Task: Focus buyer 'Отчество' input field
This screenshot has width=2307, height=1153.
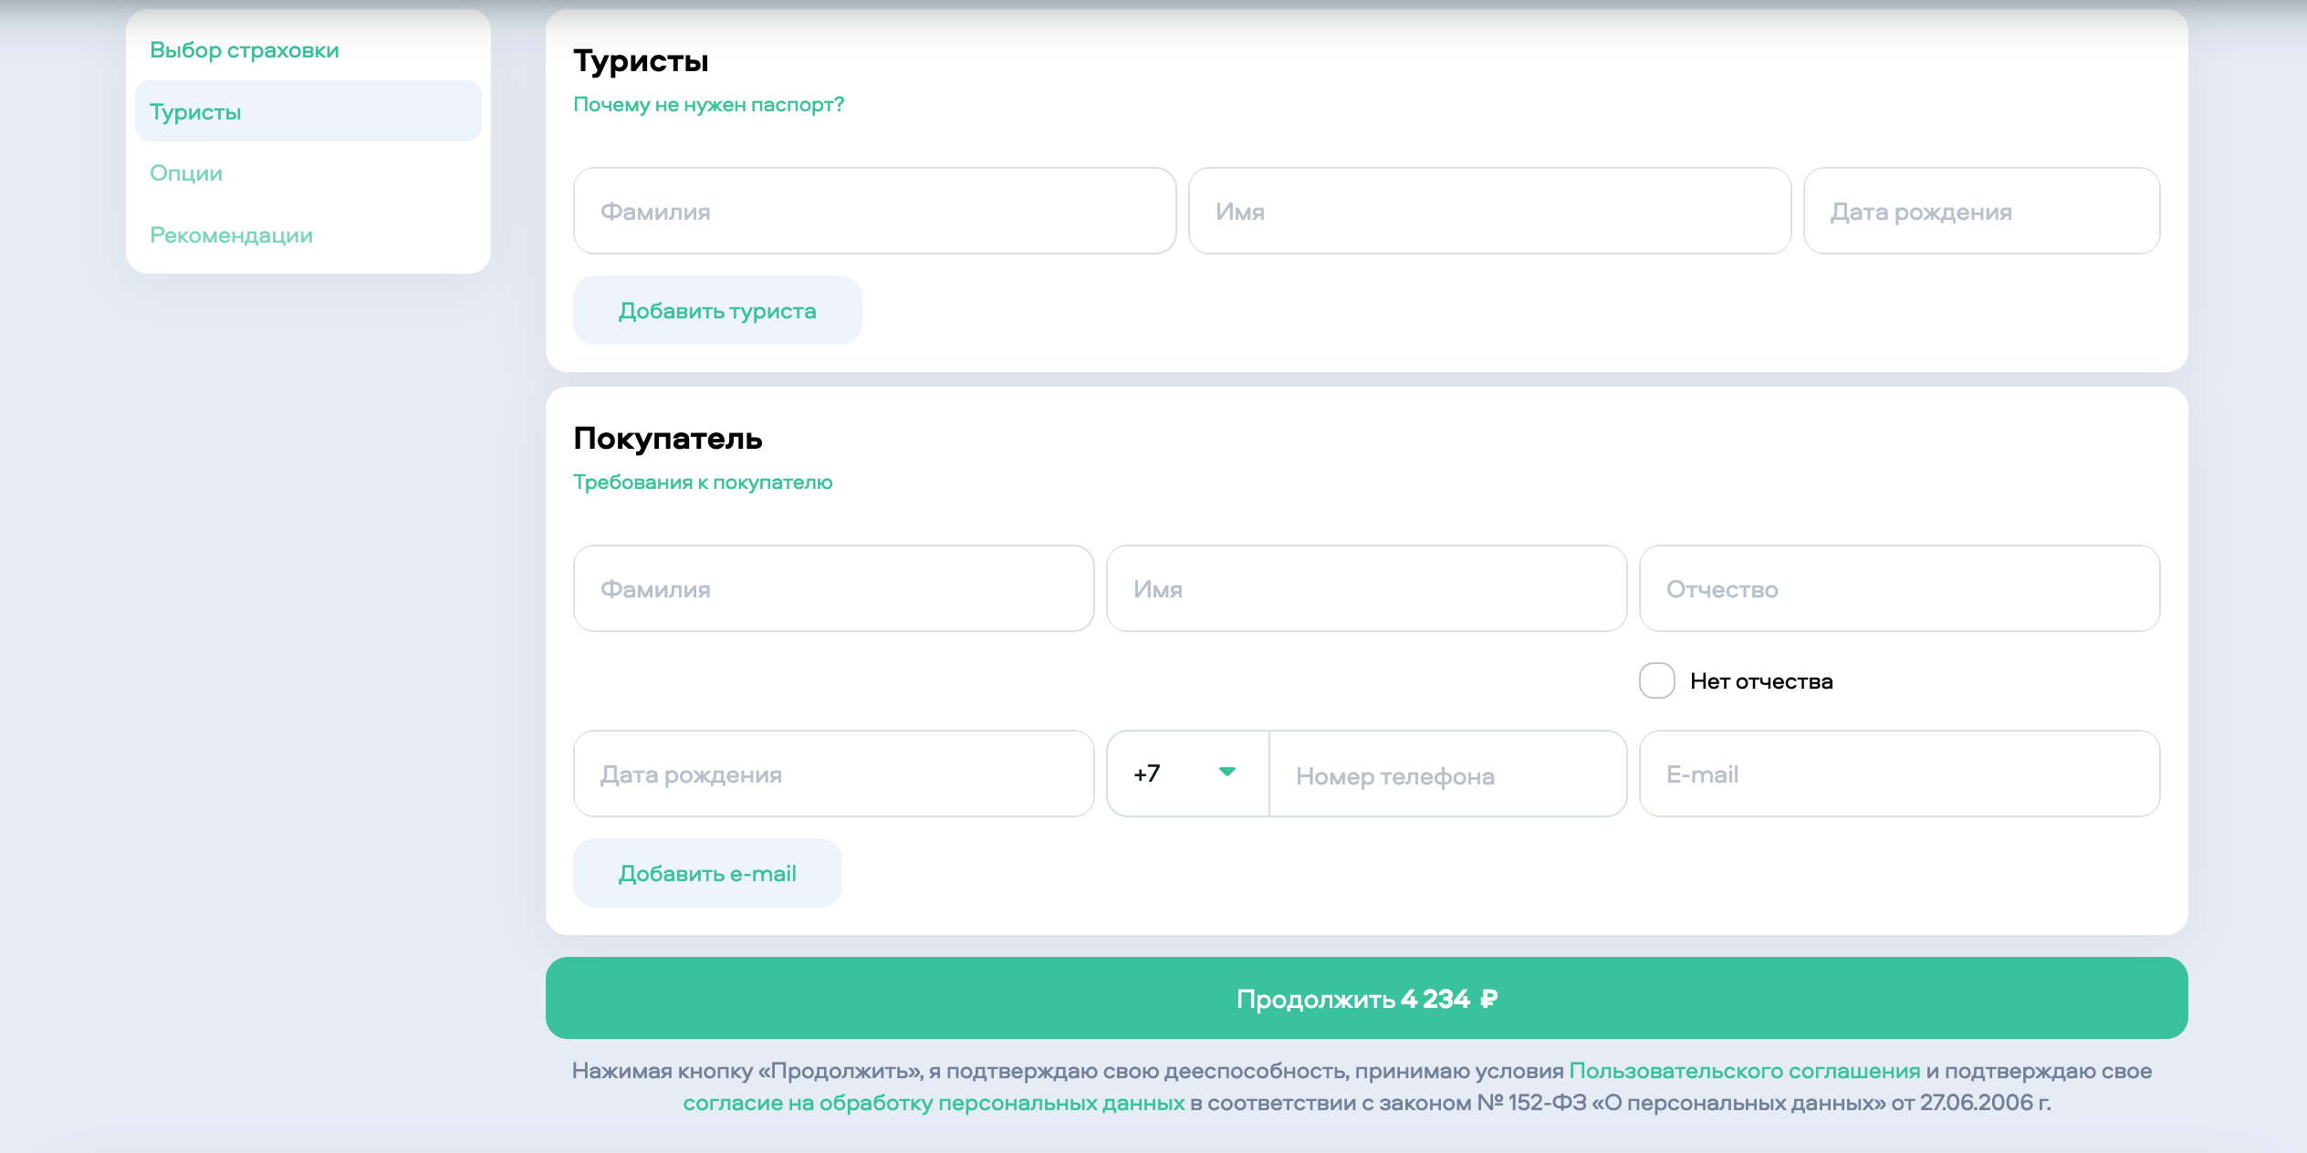Action: (x=1898, y=589)
